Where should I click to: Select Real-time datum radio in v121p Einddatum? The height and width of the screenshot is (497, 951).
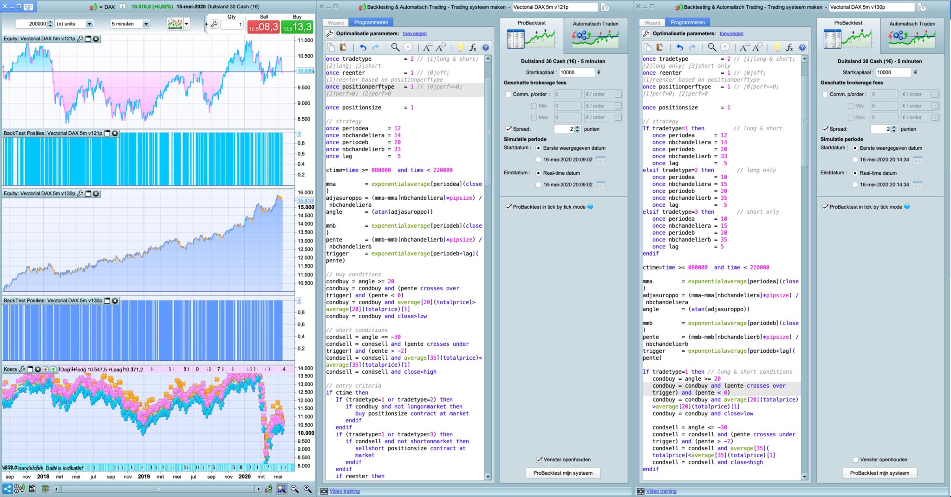pyautogui.click(x=538, y=173)
